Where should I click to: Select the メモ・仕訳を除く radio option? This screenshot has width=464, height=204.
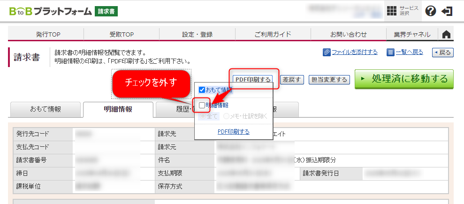227,116
